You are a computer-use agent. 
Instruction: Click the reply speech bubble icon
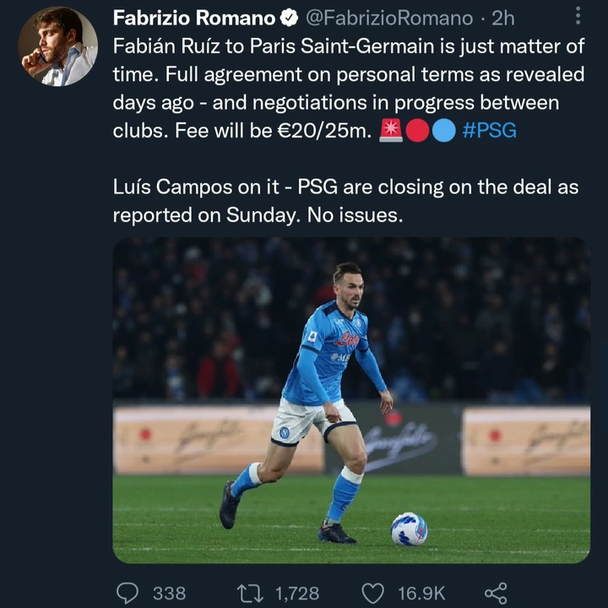coord(126,593)
